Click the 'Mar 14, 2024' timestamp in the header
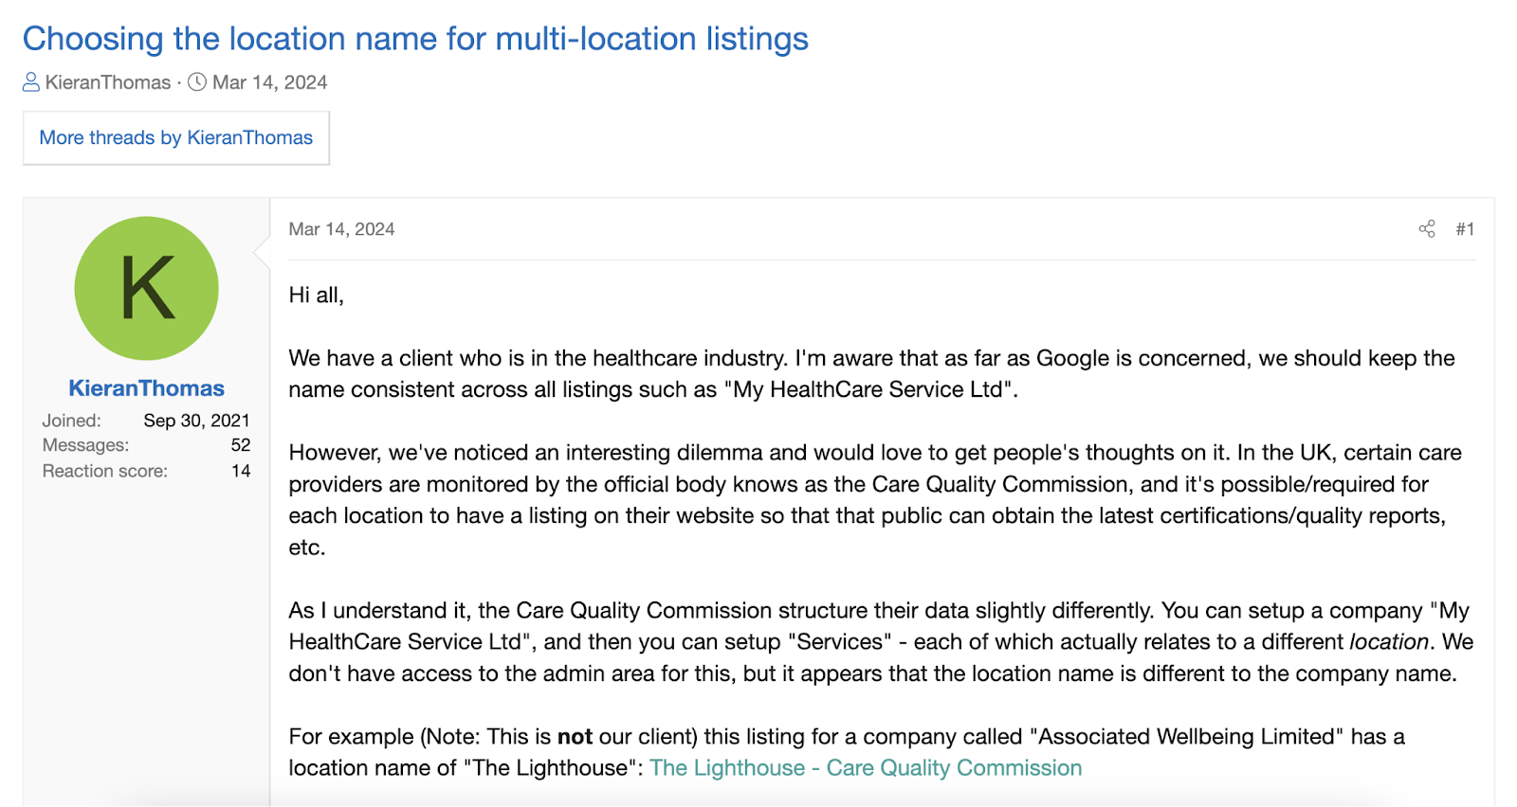Screen dimensions: 1517x807 (268, 82)
